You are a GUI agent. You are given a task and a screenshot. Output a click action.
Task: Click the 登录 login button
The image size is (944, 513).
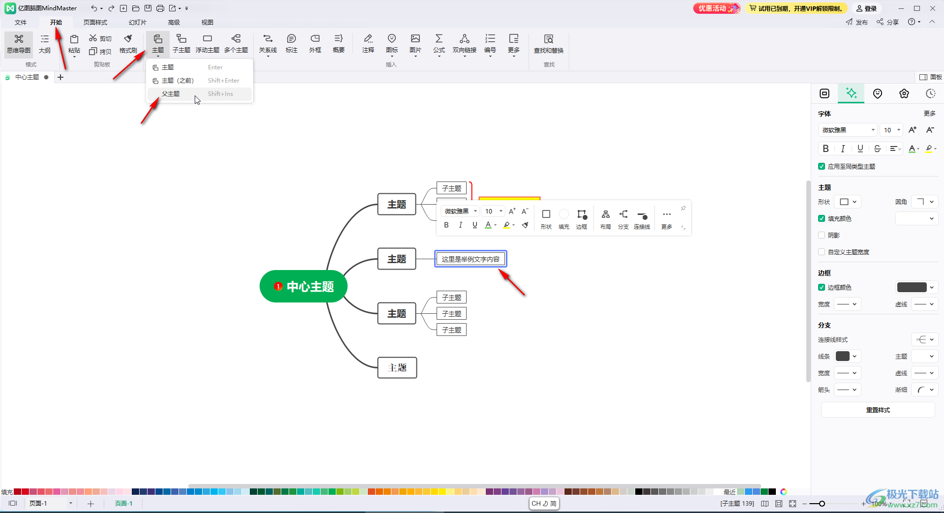tap(867, 8)
